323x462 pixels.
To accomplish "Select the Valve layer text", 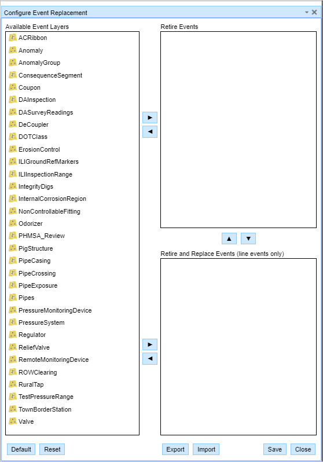I will pos(26,421).
